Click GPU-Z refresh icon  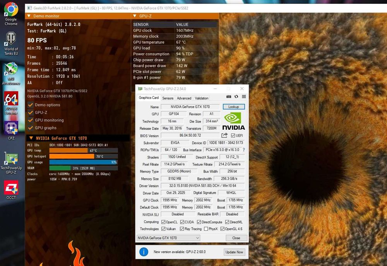pyautogui.click(x=236, y=96)
